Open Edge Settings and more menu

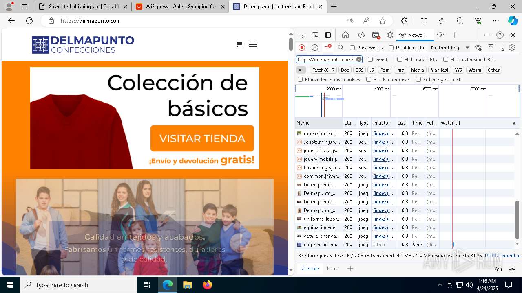click(496, 21)
